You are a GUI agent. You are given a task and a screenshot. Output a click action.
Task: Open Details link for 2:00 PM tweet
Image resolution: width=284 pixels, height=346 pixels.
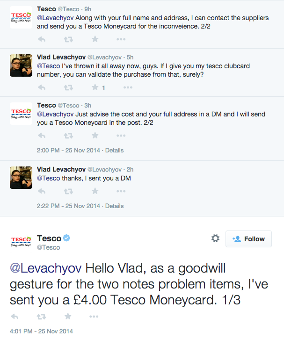pyautogui.click(x=114, y=150)
